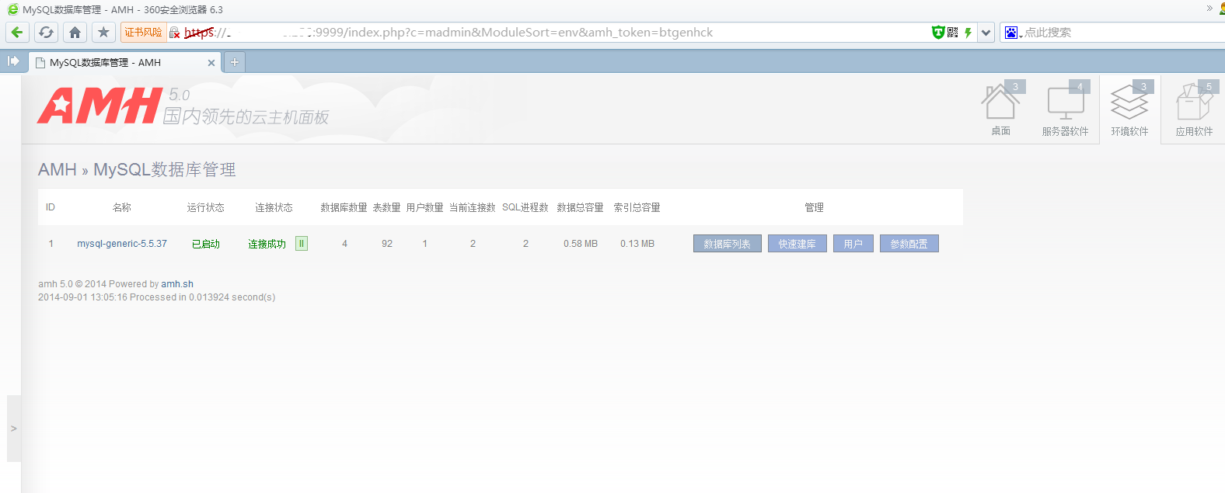Toggle the sidebar arrow icon left of tabs
Viewport: 1225px width, 493px height.
[x=13, y=61]
